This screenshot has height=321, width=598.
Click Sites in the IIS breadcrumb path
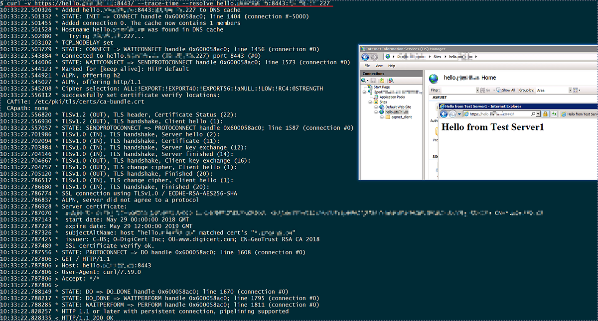437,57
